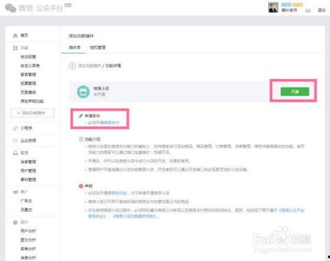This screenshot has height=261, width=330.
Task: Click the 功能详情 breadcrumb text
Action: coord(113,66)
